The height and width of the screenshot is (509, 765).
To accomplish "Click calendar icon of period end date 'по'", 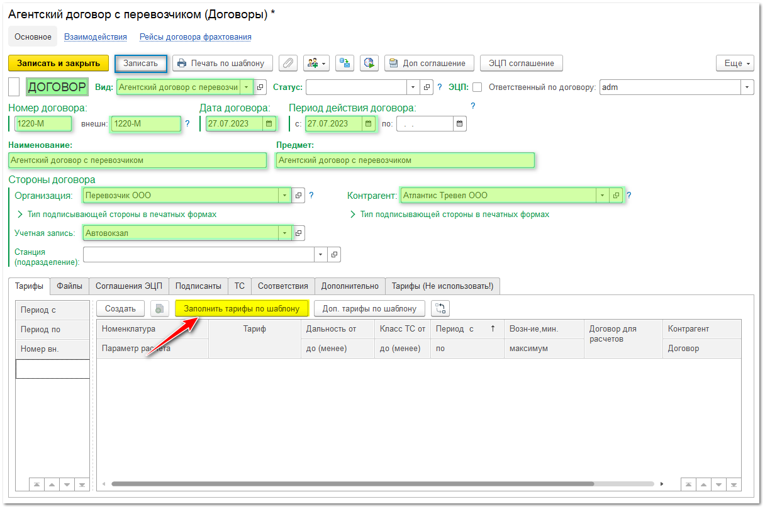I will point(460,124).
